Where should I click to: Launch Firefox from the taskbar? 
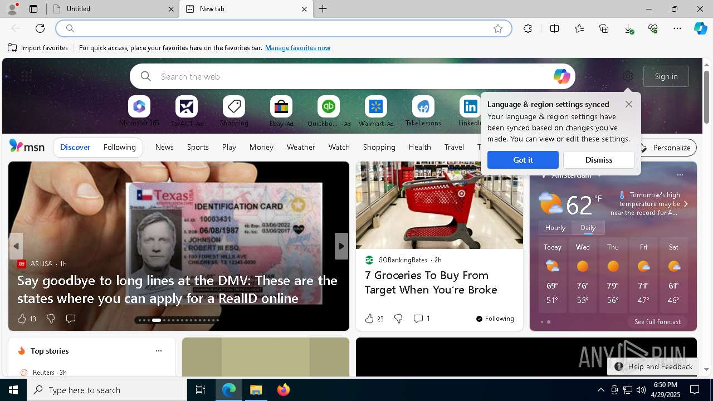(284, 390)
